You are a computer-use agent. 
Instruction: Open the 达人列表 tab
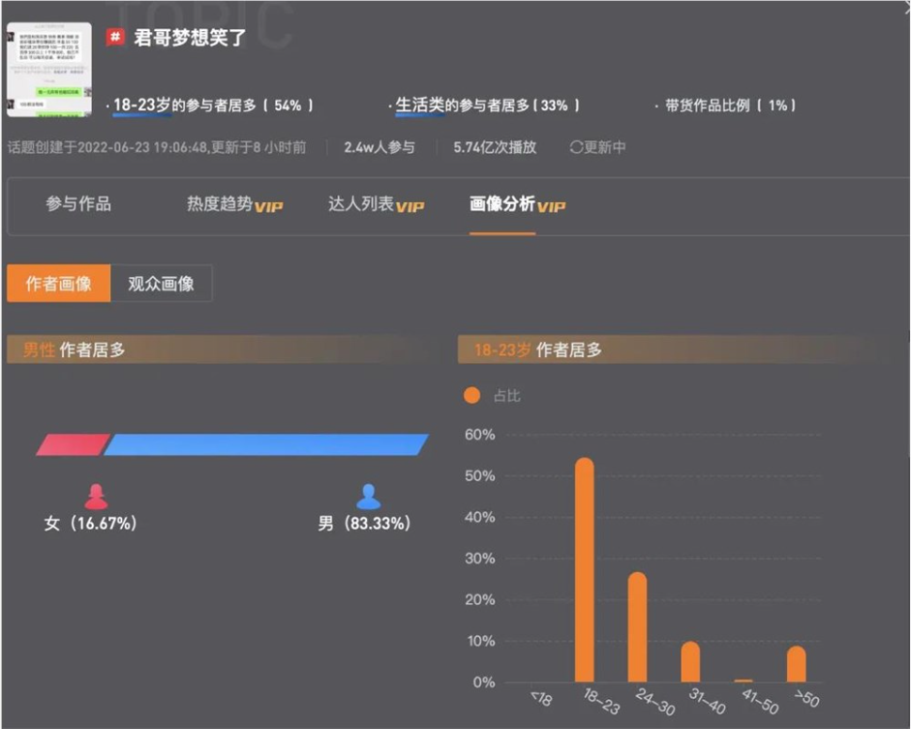click(x=363, y=203)
